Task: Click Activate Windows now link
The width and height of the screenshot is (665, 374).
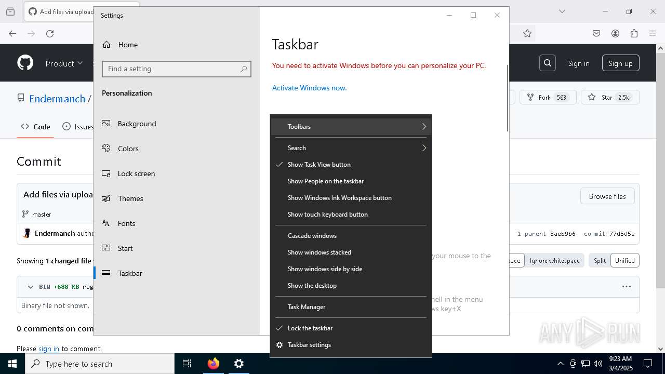Action: pos(309,88)
